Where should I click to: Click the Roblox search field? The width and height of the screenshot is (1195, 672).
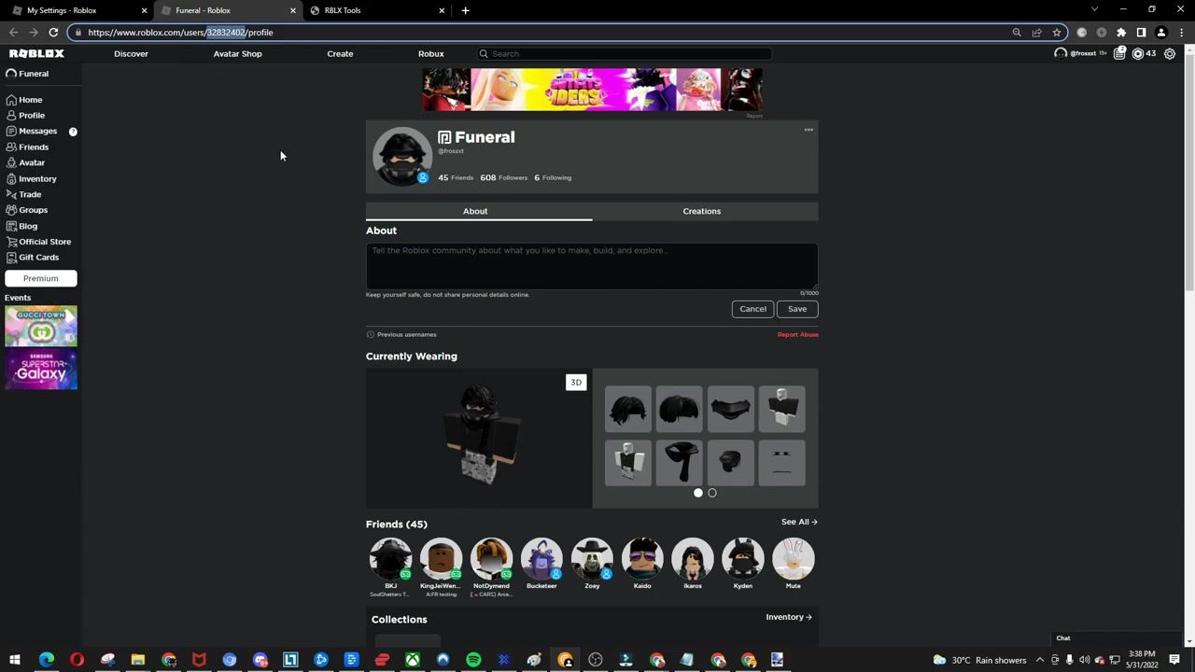pos(624,54)
